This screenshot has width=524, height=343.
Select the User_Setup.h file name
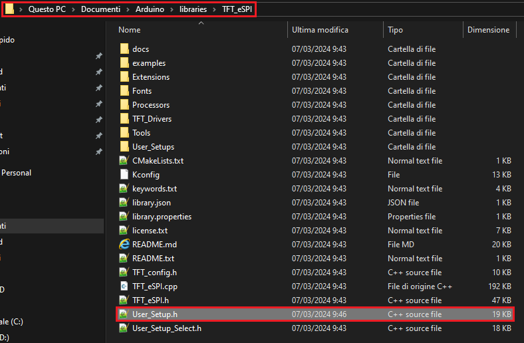point(155,314)
